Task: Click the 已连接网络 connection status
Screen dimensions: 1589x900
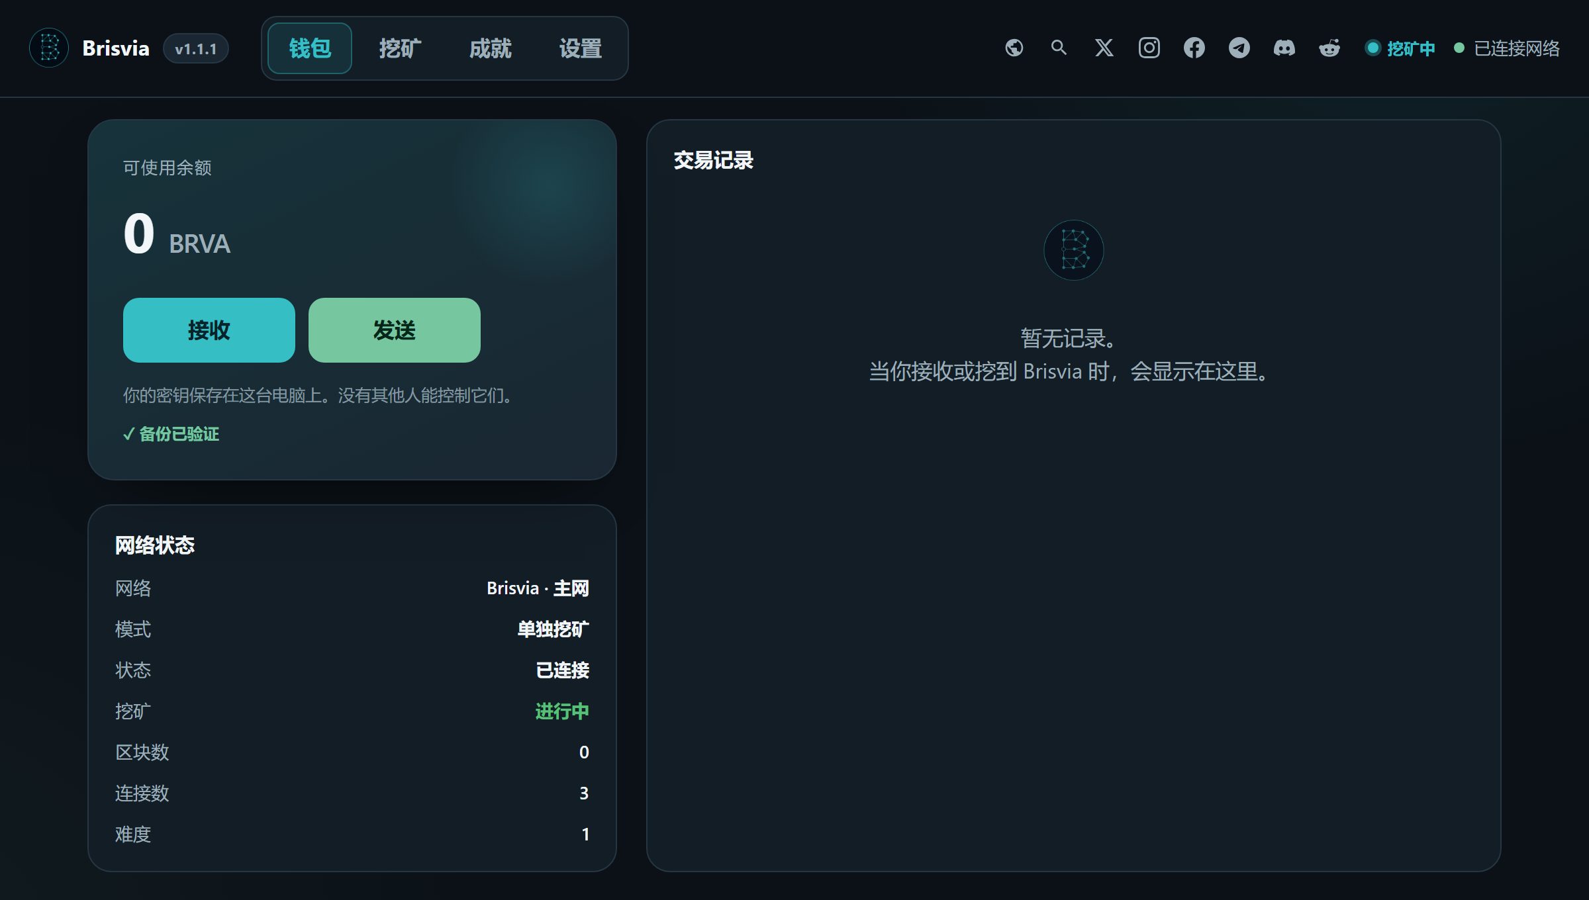Action: tap(1507, 48)
